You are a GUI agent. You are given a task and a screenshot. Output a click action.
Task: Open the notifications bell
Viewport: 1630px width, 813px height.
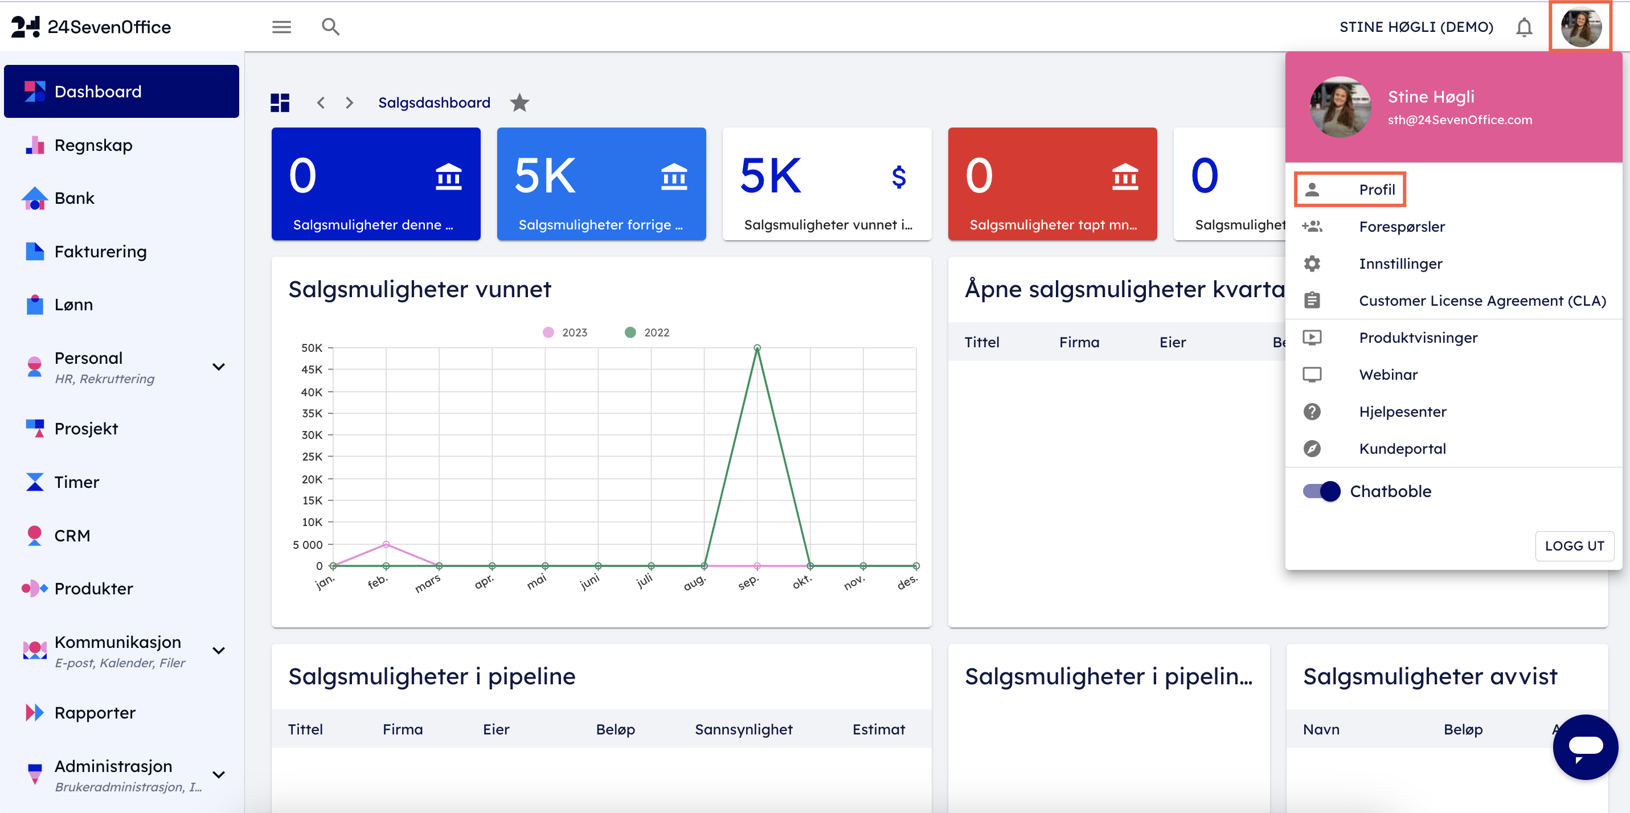[1523, 27]
